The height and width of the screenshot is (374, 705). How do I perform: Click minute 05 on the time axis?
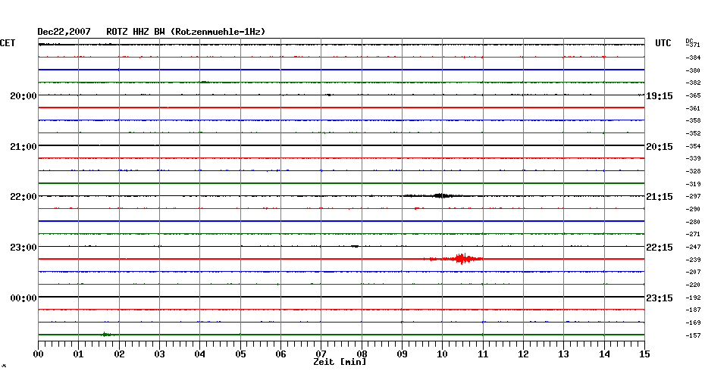click(x=240, y=354)
